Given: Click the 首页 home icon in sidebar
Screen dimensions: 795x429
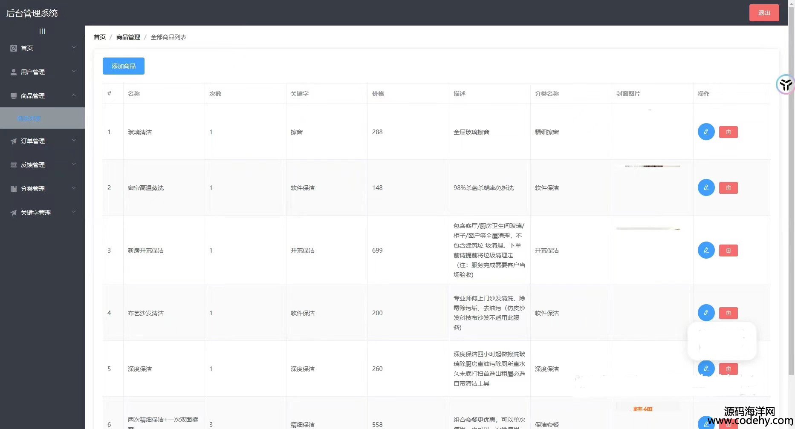Looking at the screenshot, I should [x=14, y=48].
